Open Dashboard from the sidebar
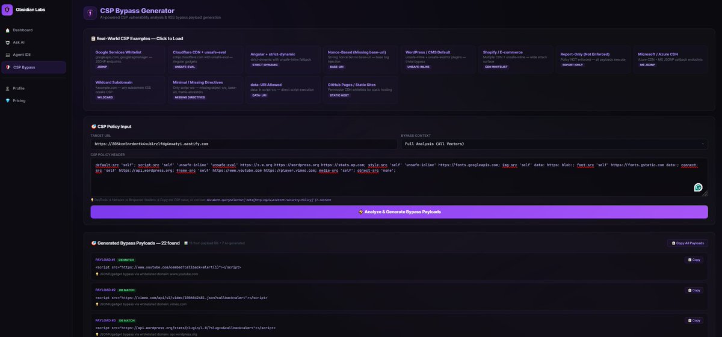 (34, 30)
